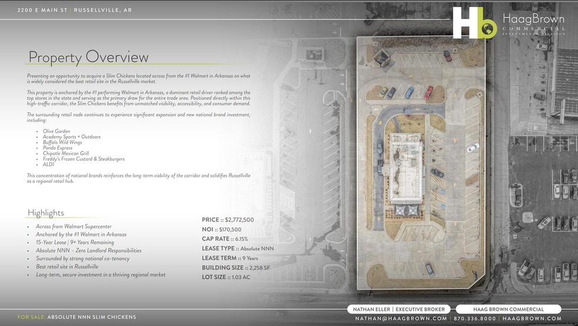Screen dimensions: 578x326
Task: Click the 870.336.8000 phone number
Action: click(475, 318)
